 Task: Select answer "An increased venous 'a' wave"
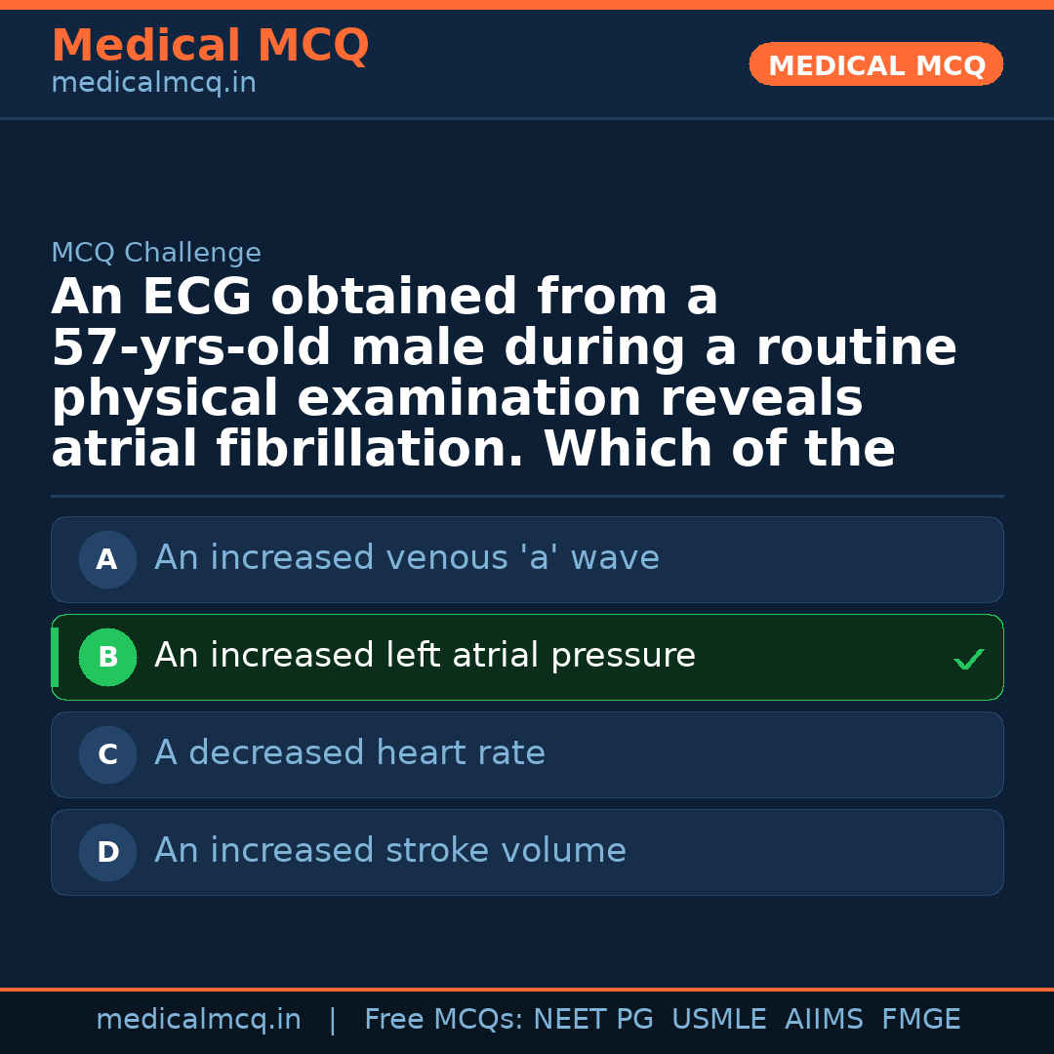(407, 558)
